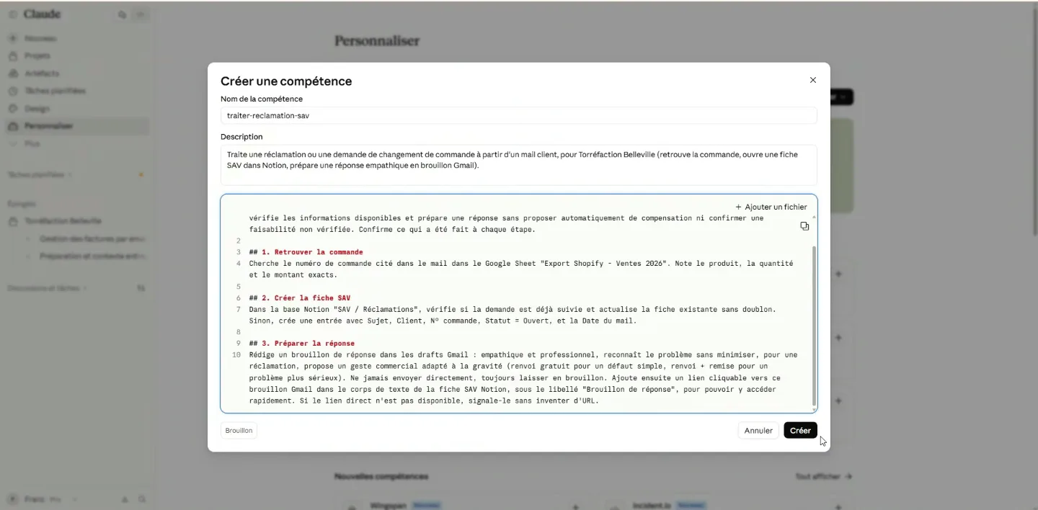Screen dimensions: 1038x510
Task: Close the Créer une compétence dialog
Action: (813, 80)
